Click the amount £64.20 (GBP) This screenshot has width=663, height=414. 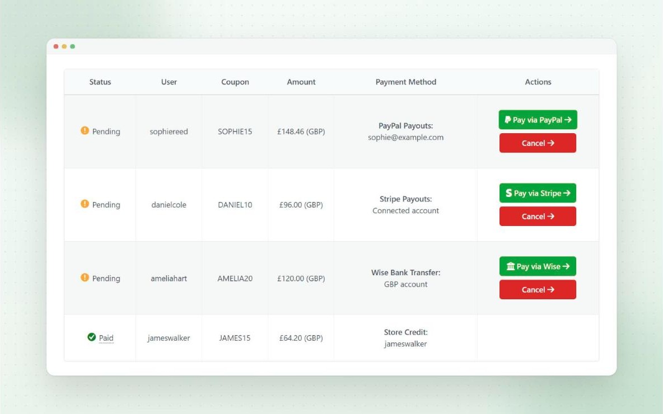click(301, 338)
